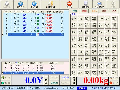The width and height of the screenshot is (120, 90).
Task: Click the grayed 검사시작 play icon
Action: point(7,4)
